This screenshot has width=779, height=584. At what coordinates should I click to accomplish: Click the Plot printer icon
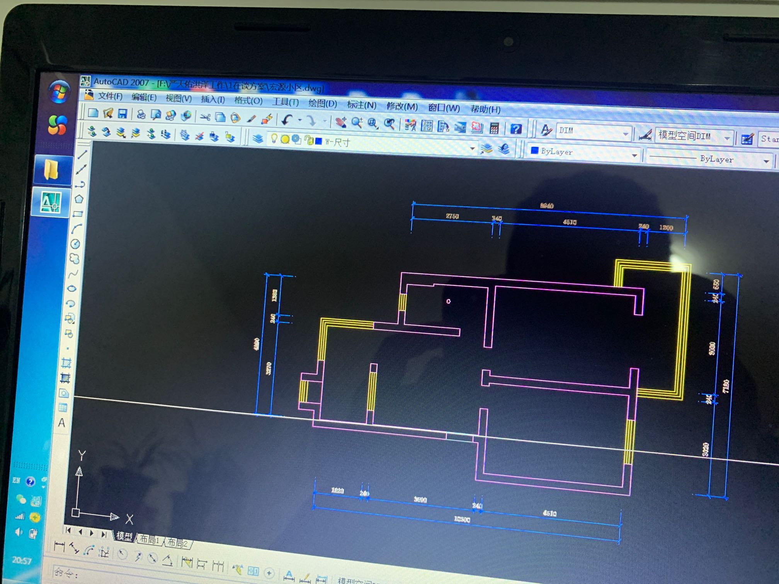141,114
